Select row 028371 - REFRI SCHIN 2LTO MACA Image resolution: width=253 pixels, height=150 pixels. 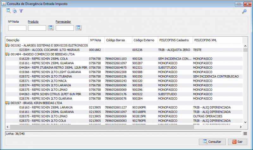click(124, 81)
